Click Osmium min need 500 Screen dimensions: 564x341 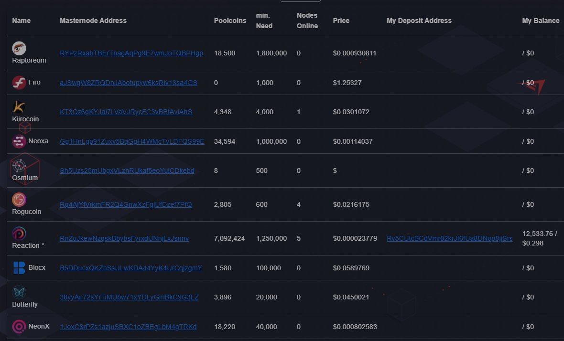261,170
